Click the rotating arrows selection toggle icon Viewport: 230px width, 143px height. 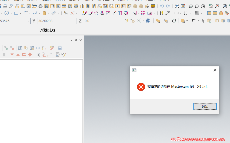coord(174,21)
